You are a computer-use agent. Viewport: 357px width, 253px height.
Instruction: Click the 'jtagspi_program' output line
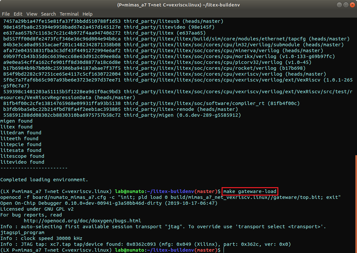(22, 232)
